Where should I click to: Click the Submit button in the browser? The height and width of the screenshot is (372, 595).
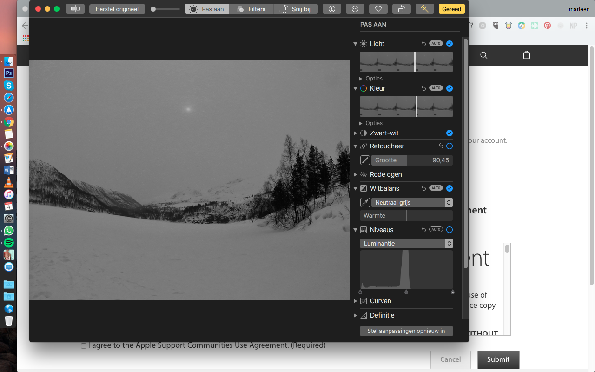(498, 359)
